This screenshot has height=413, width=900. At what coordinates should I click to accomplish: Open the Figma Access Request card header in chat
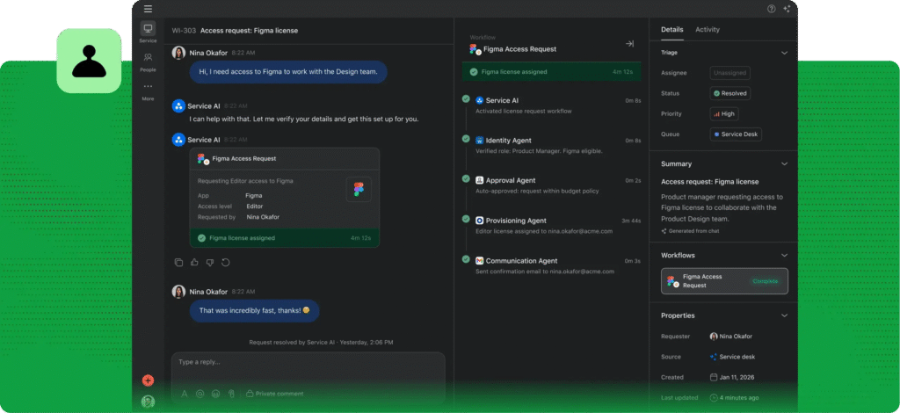[285, 159]
